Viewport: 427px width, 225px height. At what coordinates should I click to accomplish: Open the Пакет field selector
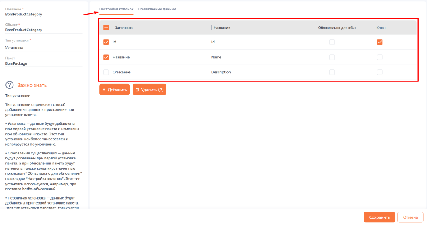[43, 63]
